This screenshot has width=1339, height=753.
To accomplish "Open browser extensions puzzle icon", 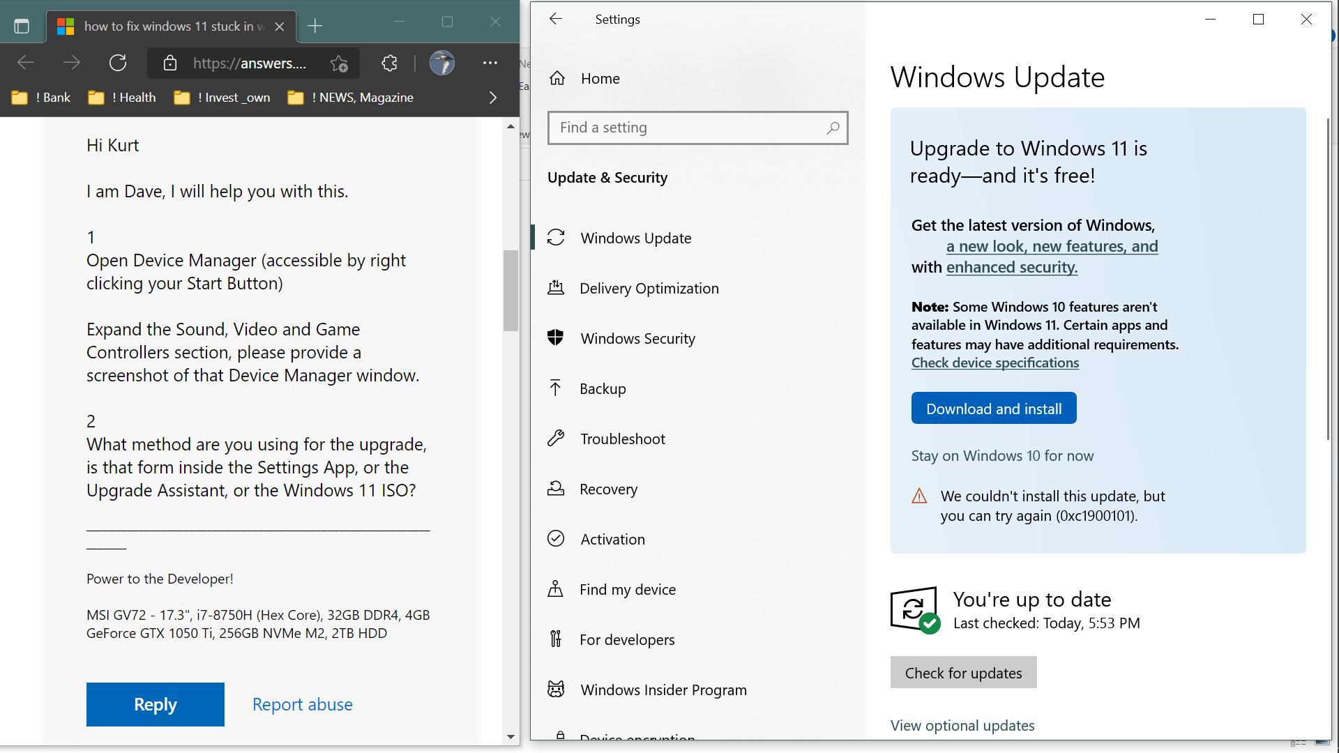I will tap(389, 63).
